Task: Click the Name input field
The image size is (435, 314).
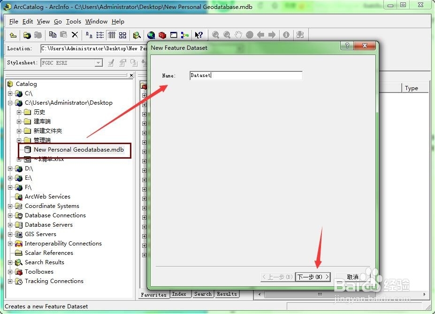Action: pyautogui.click(x=246, y=76)
